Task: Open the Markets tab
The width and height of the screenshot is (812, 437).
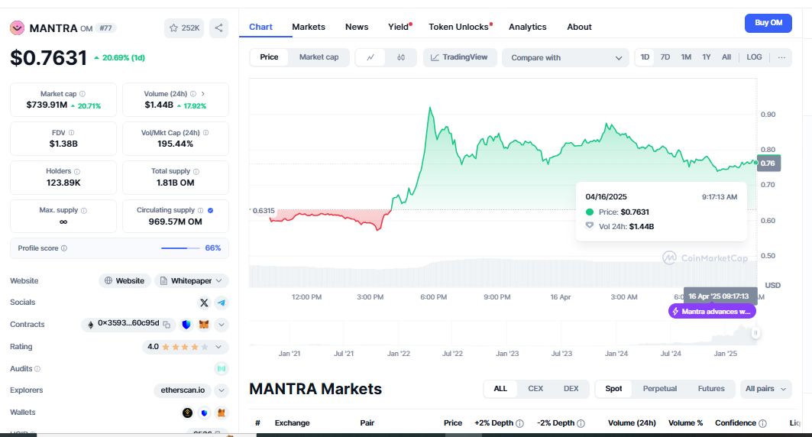Action: (309, 27)
